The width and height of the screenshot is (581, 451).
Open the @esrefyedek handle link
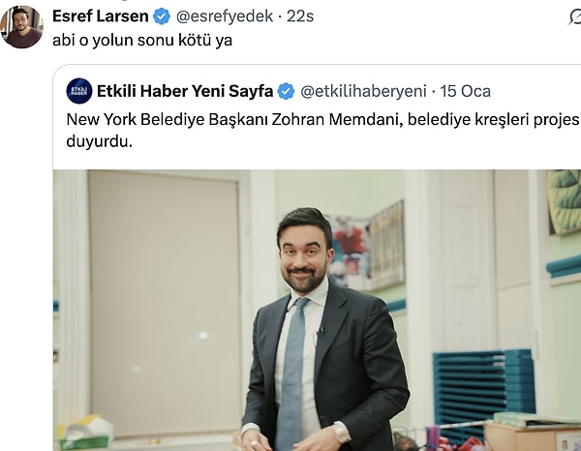(225, 16)
